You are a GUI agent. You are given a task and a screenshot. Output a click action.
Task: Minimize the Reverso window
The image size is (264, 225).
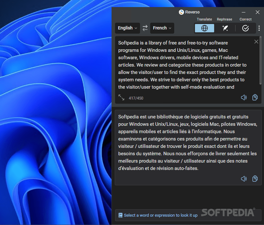tap(244, 12)
